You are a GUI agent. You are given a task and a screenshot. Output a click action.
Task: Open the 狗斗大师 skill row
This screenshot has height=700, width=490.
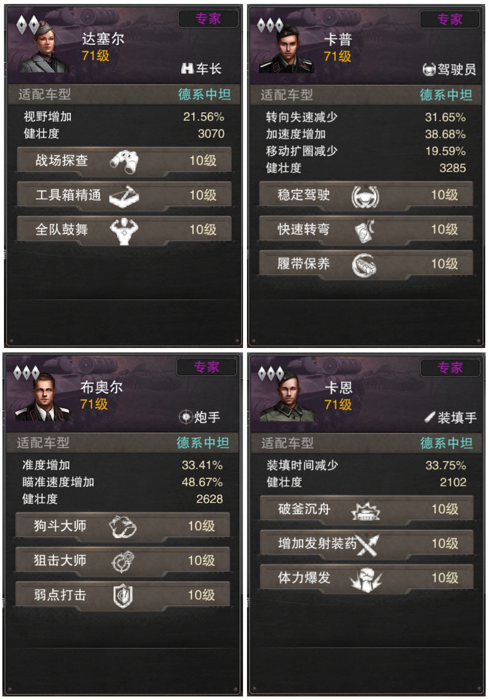[x=122, y=527]
